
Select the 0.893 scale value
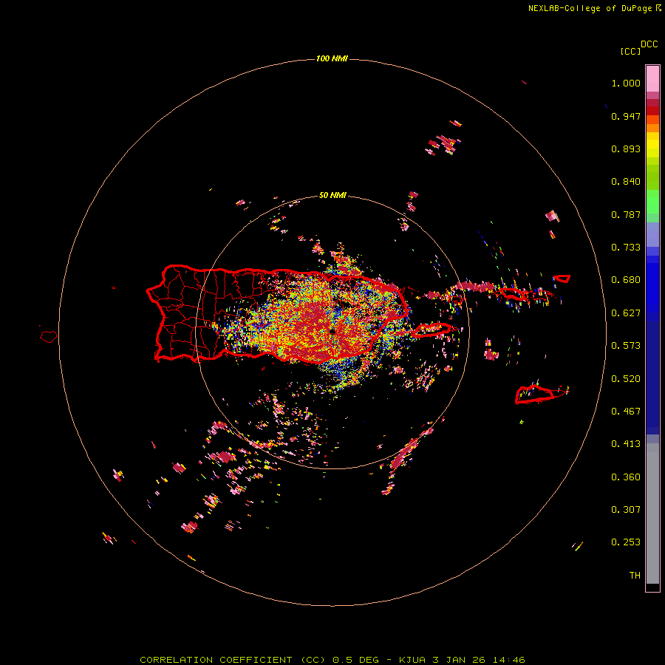coord(626,149)
